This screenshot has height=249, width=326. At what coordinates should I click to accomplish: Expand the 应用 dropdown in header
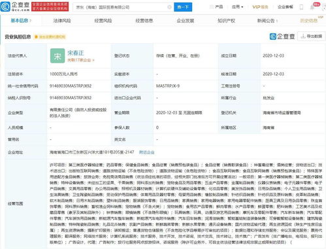coord(237,7)
